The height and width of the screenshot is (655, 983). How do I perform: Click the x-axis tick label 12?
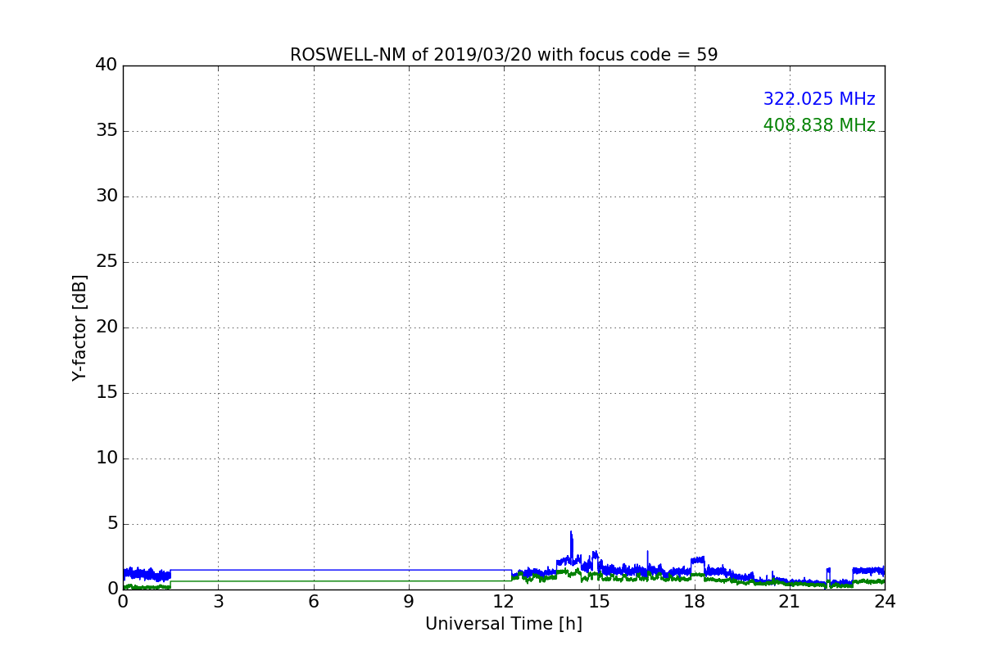[x=504, y=602]
